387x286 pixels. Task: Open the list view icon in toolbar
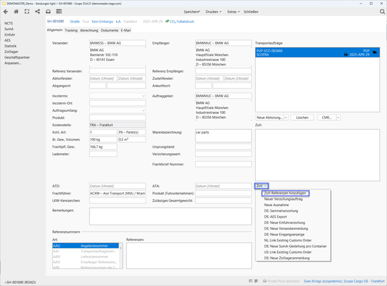tap(59, 12)
